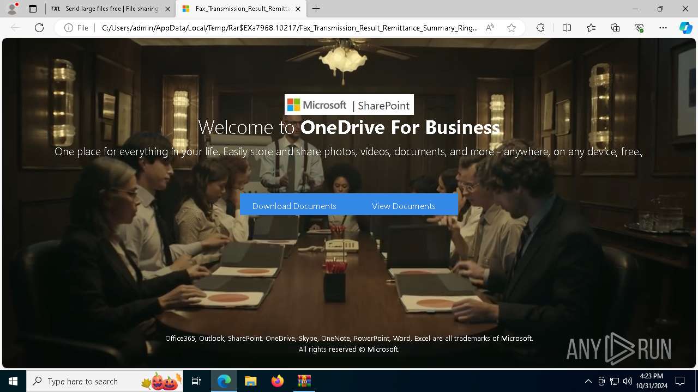Go back to the previous page
The image size is (698, 392).
(15, 28)
